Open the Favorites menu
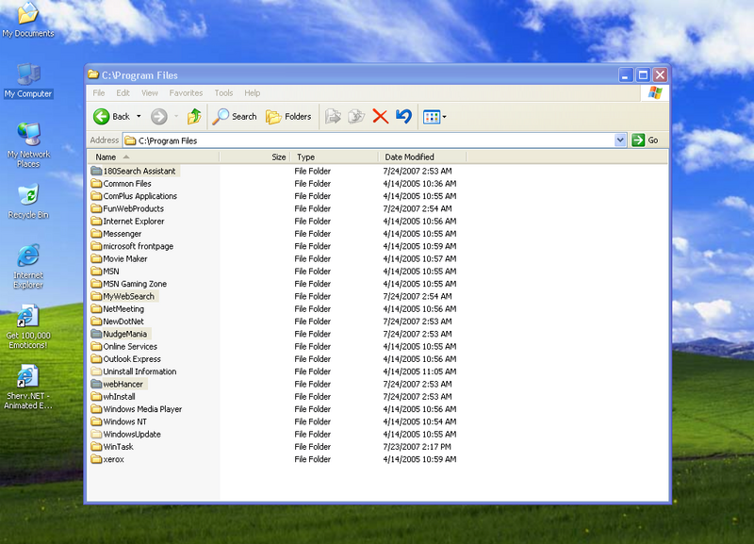The image size is (754, 544). [x=186, y=92]
